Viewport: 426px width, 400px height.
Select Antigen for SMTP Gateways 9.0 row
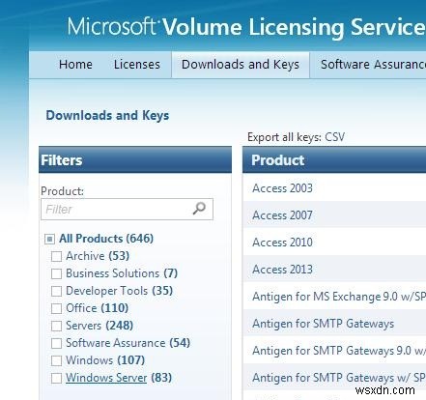(334, 351)
